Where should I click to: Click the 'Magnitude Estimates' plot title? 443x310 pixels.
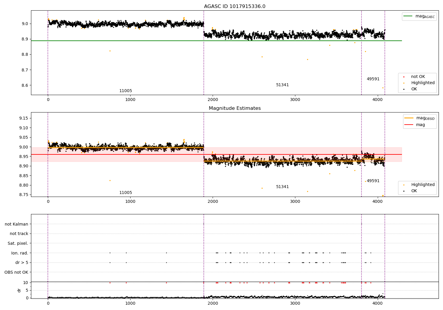tap(235, 108)
